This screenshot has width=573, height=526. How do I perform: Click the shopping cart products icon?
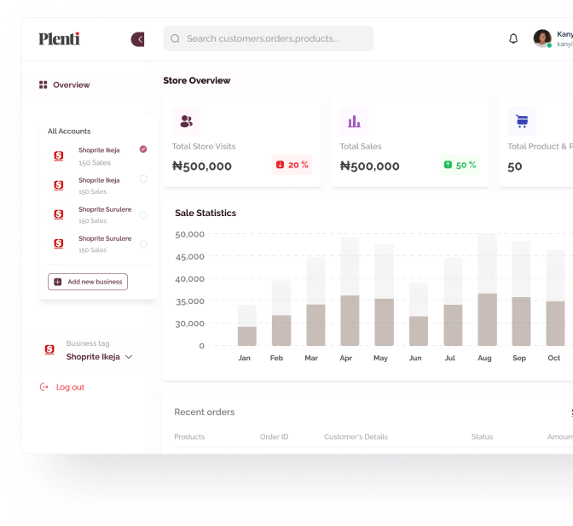pos(522,121)
